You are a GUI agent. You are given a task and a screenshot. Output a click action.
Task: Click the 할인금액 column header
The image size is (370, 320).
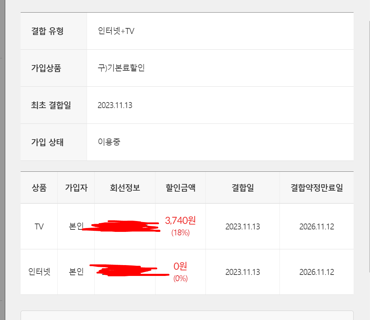coord(181,188)
